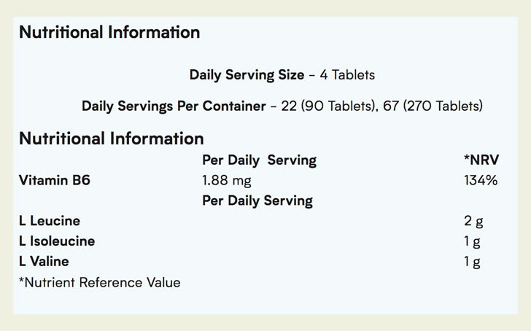Image resolution: width=531 pixels, height=331 pixels.
Task: Select the L Valine row label
Action: point(44,262)
